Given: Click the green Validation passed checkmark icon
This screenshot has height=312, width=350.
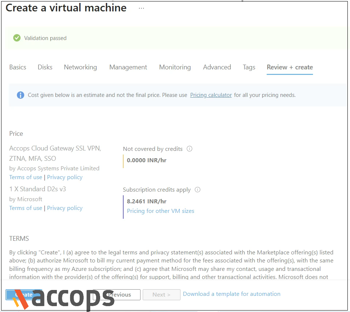Looking at the screenshot, I should [17, 38].
